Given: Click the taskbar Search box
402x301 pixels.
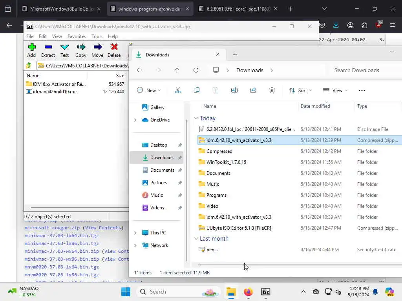Looking at the screenshot, I should pyautogui.click(x=179, y=292).
